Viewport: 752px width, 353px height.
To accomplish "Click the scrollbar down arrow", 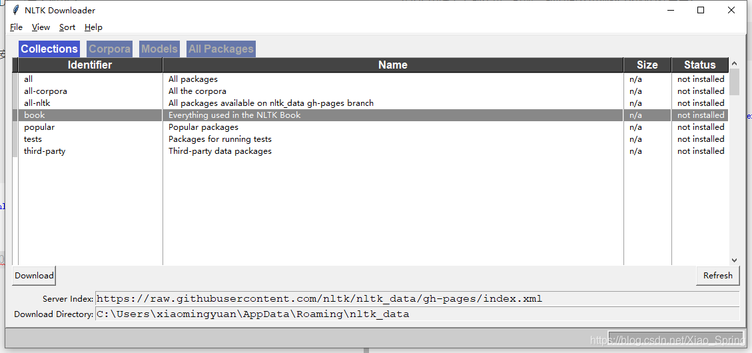I will coord(734,260).
